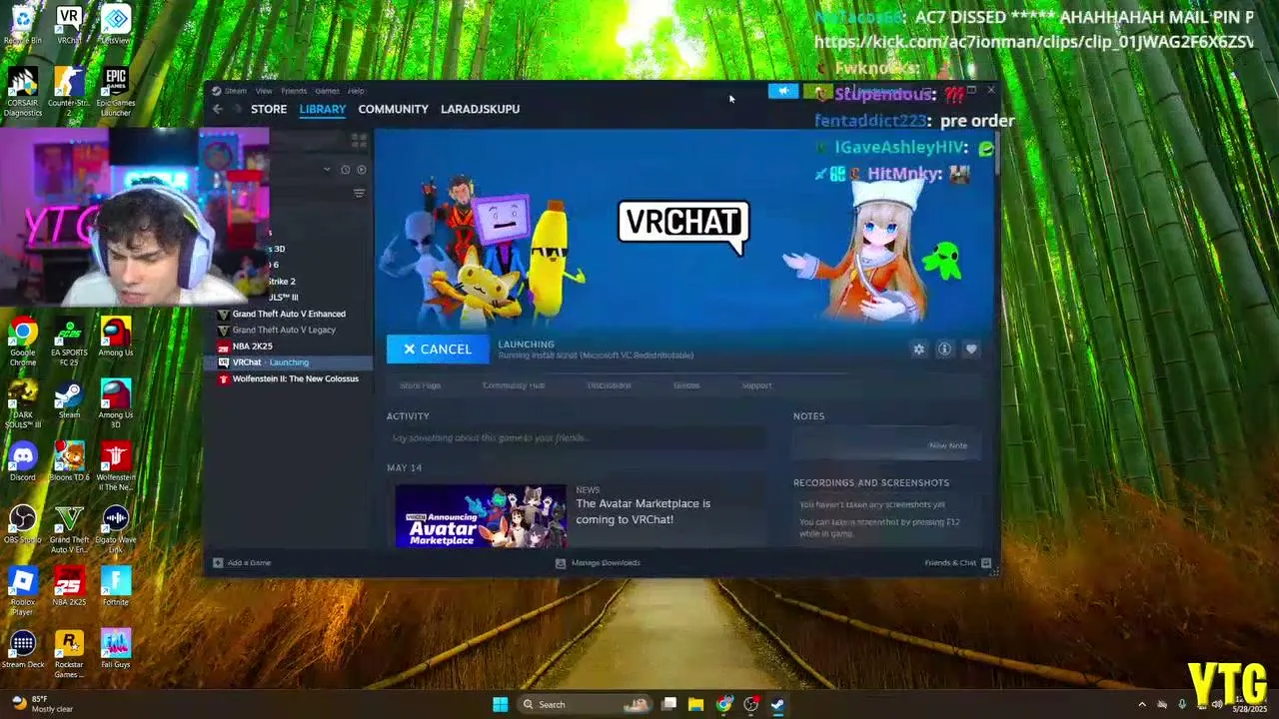This screenshot has width=1279, height=719.
Task: Open Bloons TD 6 desktop shortcut
Action: [69, 461]
